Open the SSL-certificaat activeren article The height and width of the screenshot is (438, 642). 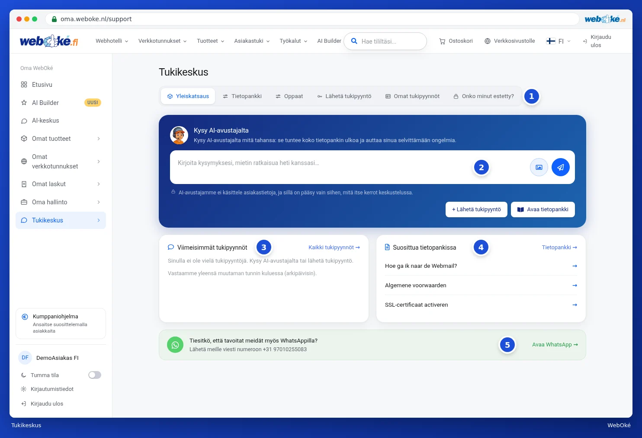pos(481,305)
